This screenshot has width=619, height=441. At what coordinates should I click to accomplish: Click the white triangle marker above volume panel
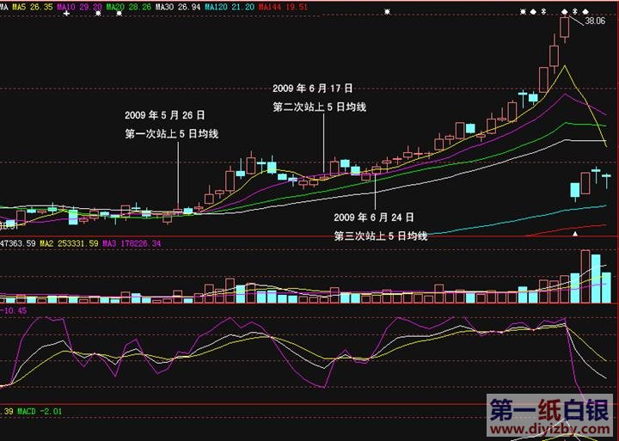pyautogui.click(x=576, y=233)
